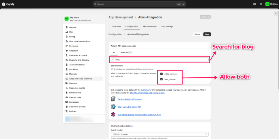Image resolution: width=279 pixels, height=139 pixels.
Task: Open the store sidekick icon in top bar
Action: [254, 4]
